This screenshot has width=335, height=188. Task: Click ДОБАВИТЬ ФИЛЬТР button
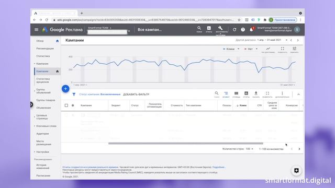click(136, 94)
